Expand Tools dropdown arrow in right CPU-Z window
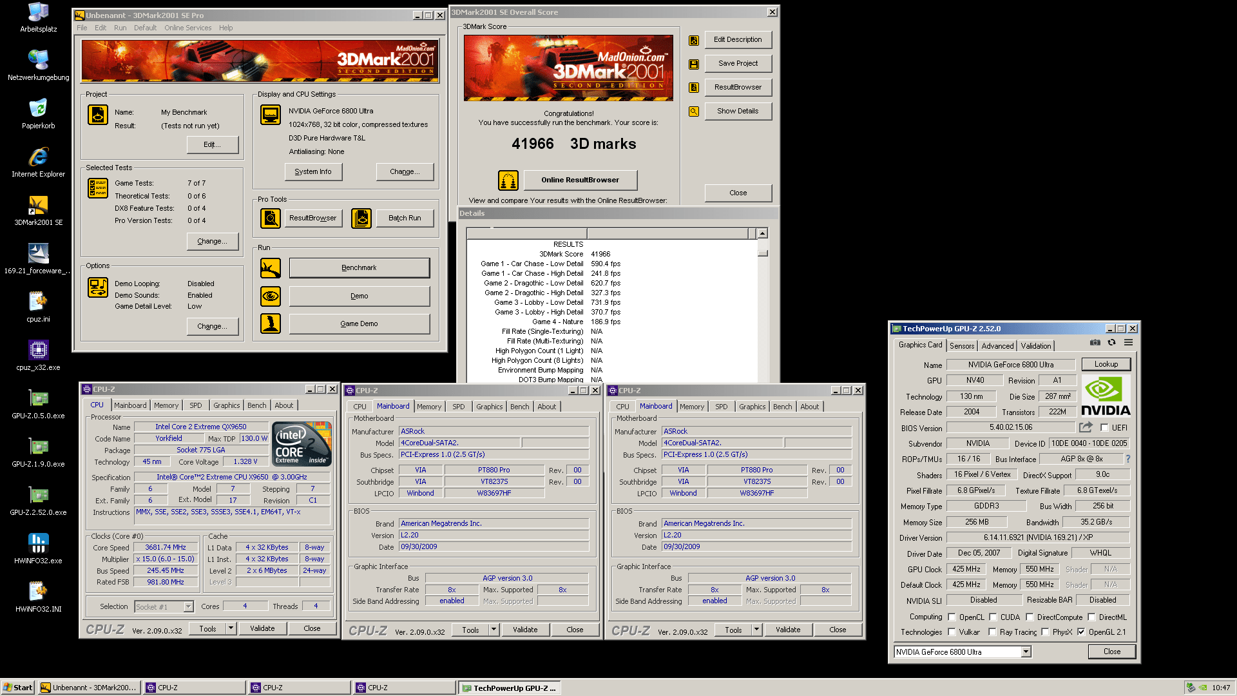 (756, 630)
